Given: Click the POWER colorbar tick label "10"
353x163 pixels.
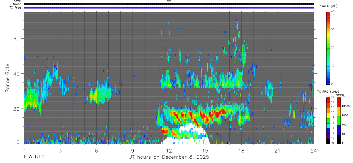Looking at the screenshot, I should coord(333,66).
